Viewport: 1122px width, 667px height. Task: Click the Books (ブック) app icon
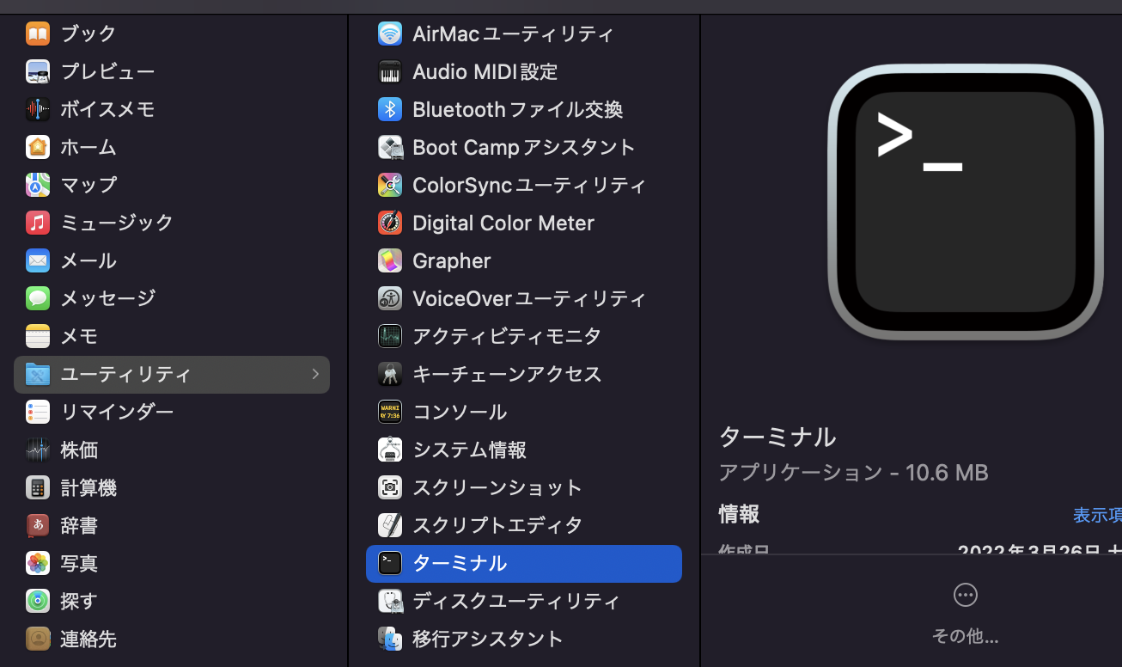pyautogui.click(x=38, y=34)
